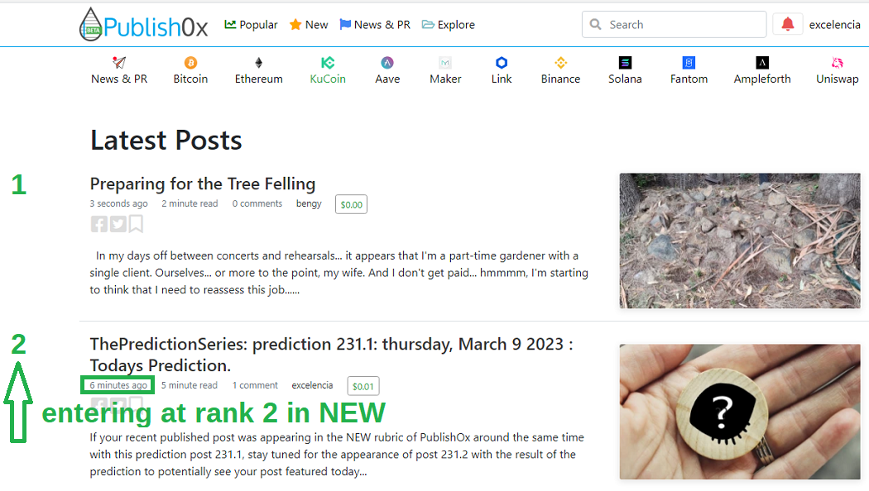Select the Bitcoin category icon

click(190, 63)
